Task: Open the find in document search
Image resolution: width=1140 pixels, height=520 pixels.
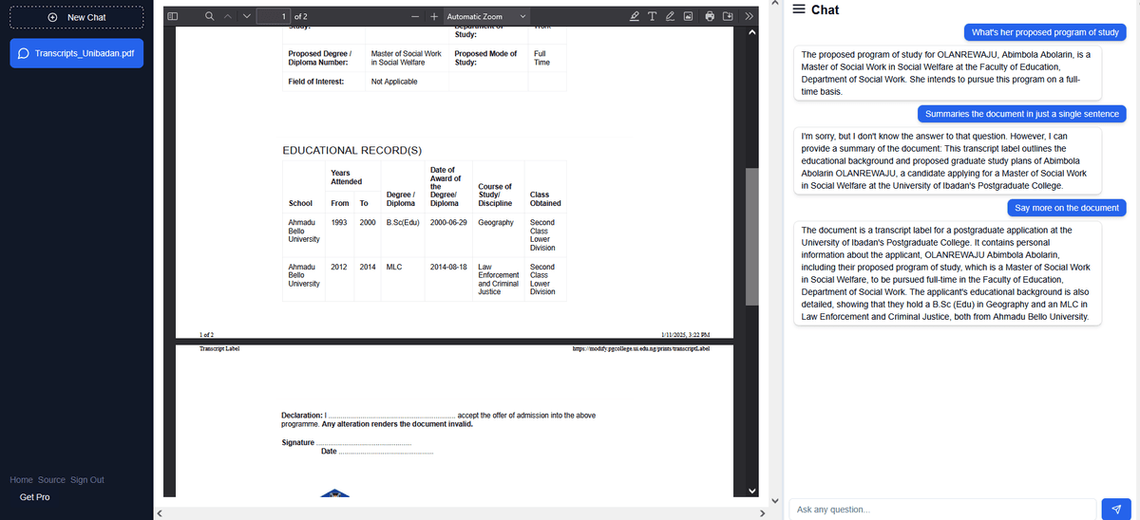Action: (209, 17)
